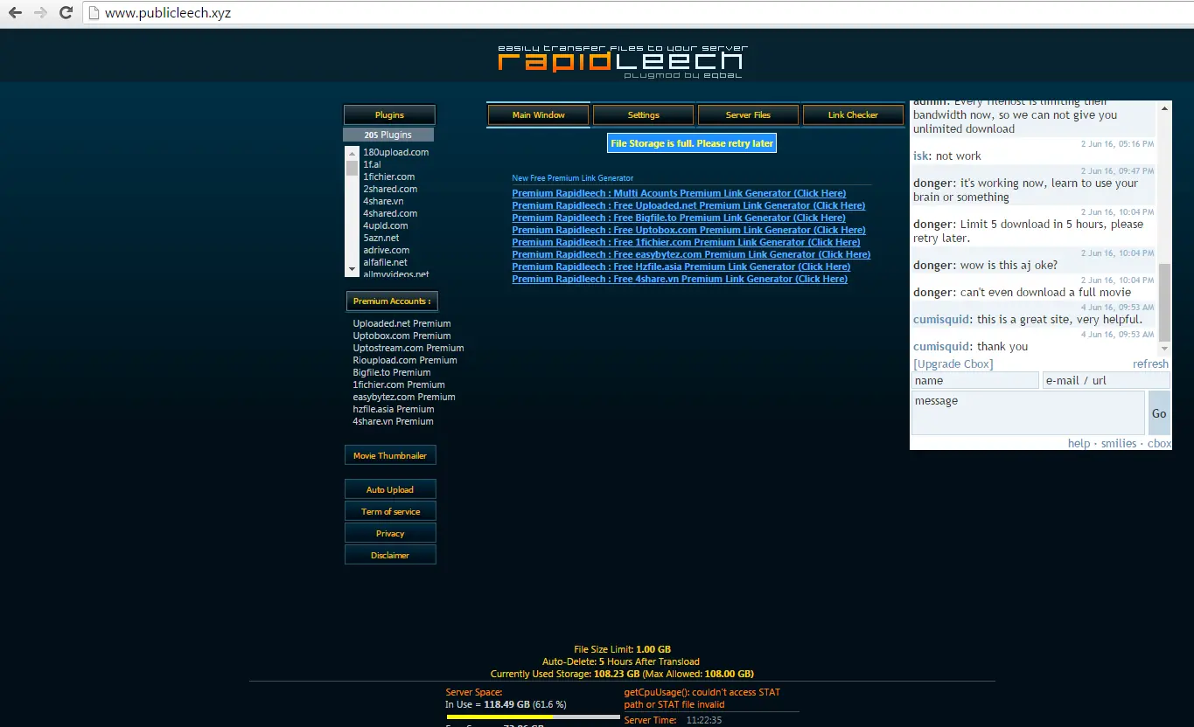Open the Disclaimer button

click(390, 555)
